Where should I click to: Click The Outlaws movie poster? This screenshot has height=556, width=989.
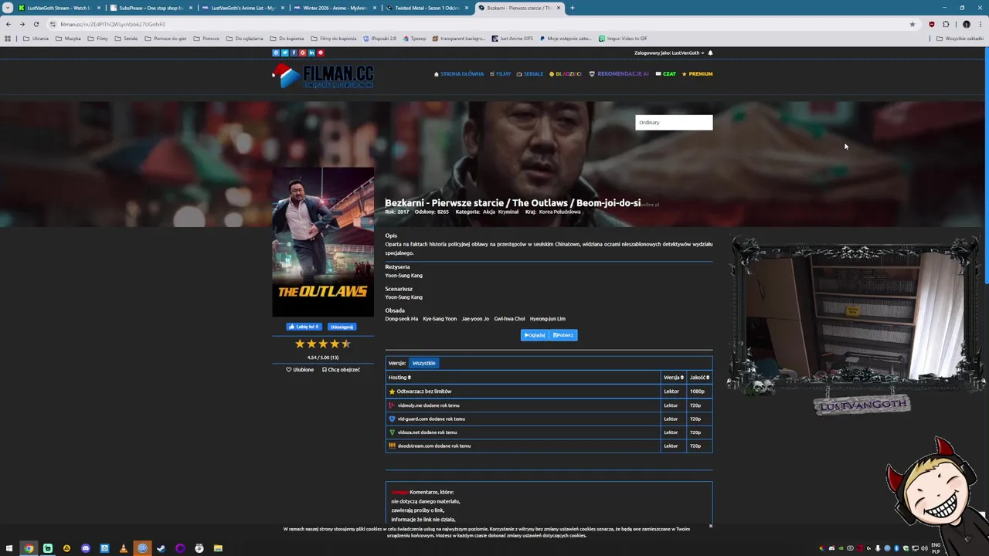pos(323,242)
